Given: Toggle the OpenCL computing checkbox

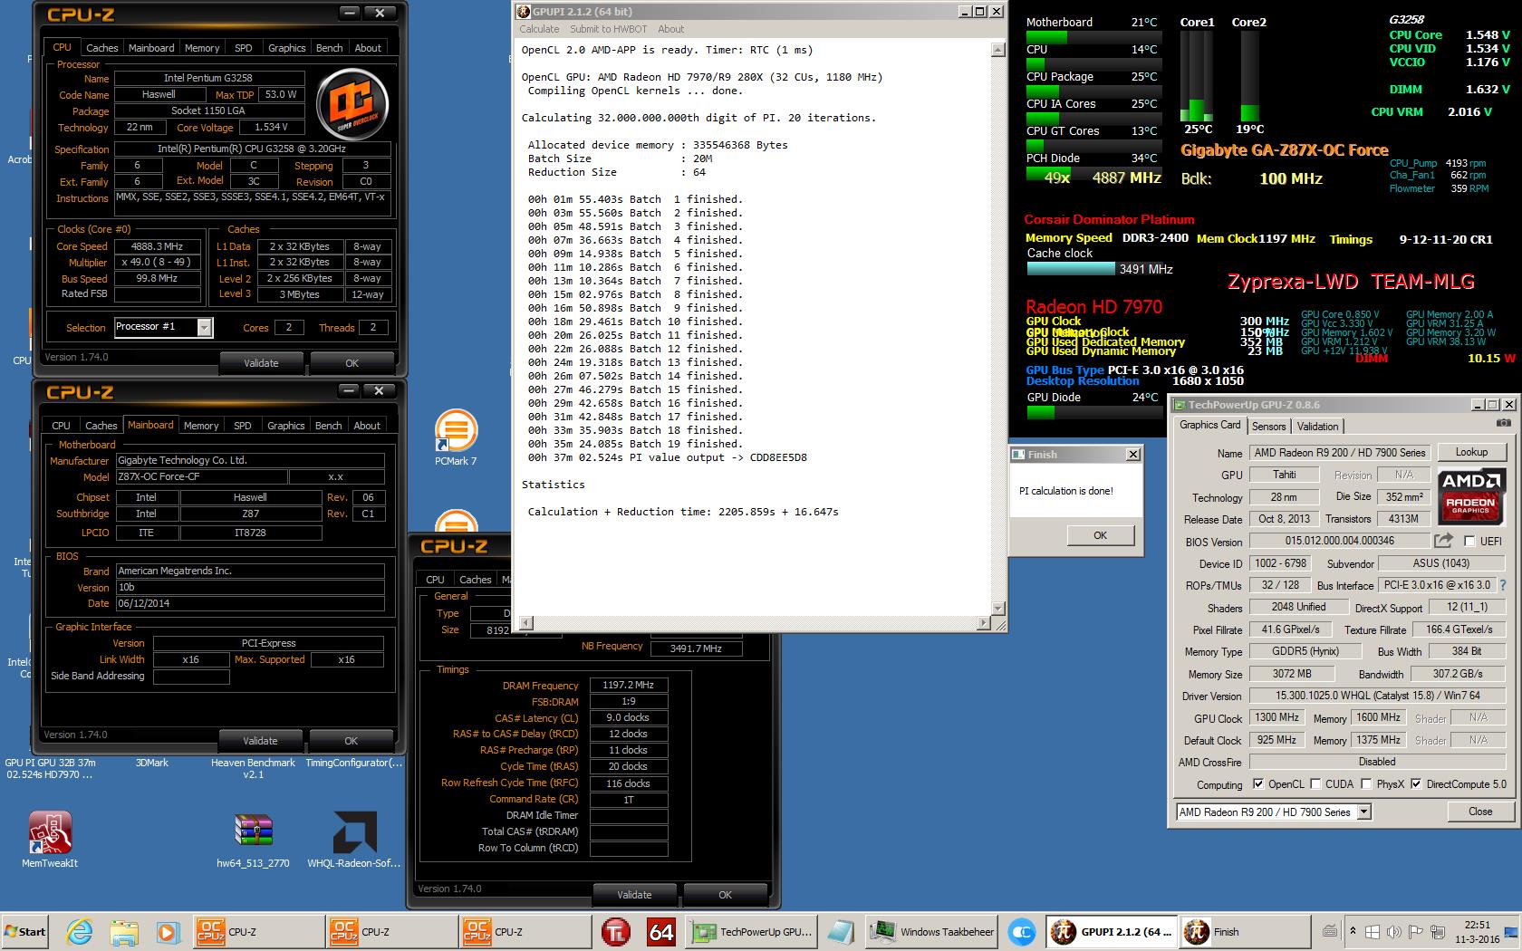Looking at the screenshot, I should [x=1257, y=784].
